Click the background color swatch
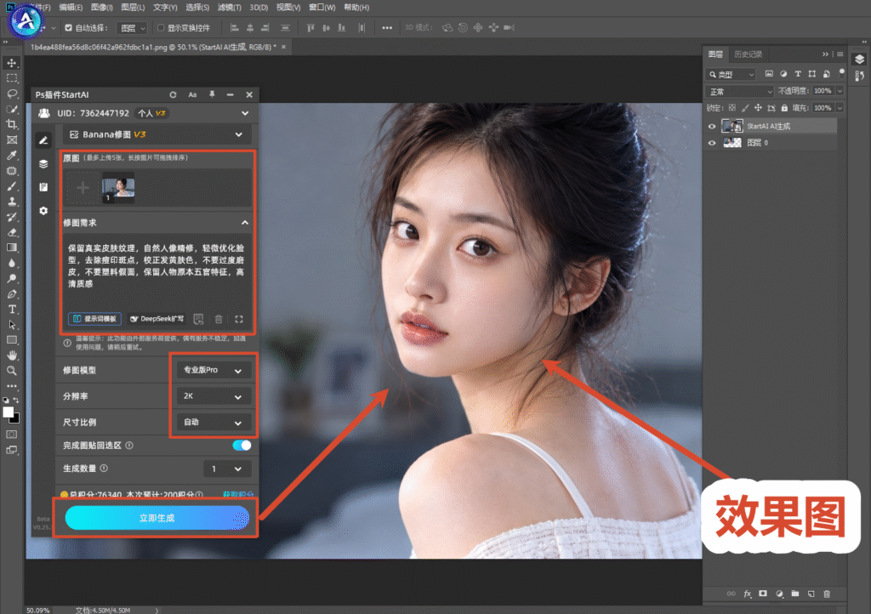The width and height of the screenshot is (871, 614). click(x=15, y=420)
